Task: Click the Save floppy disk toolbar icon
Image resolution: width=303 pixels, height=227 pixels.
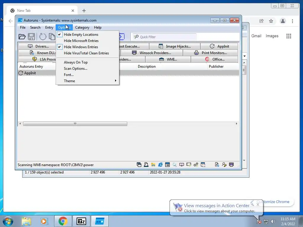Action: click(31, 37)
